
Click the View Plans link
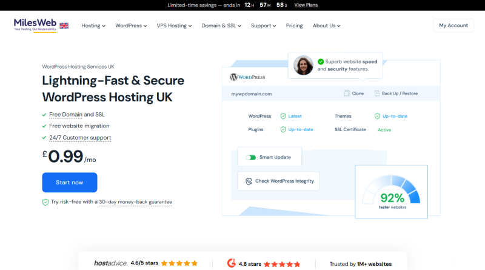306,5
